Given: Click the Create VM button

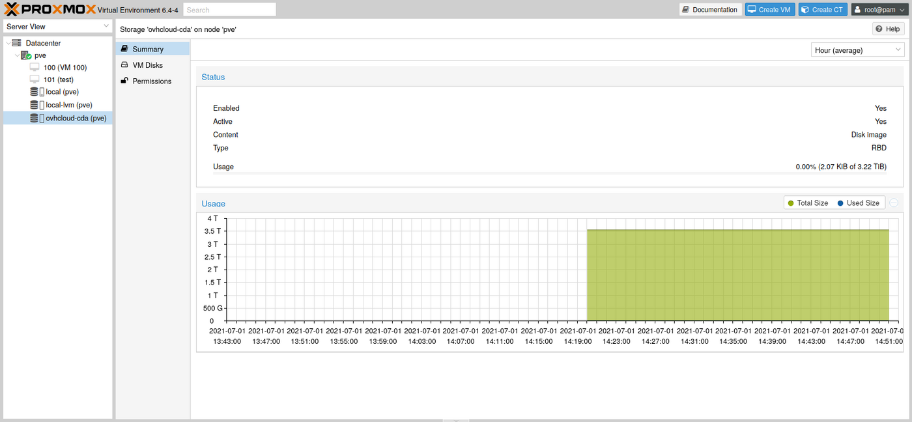Looking at the screenshot, I should [769, 10].
